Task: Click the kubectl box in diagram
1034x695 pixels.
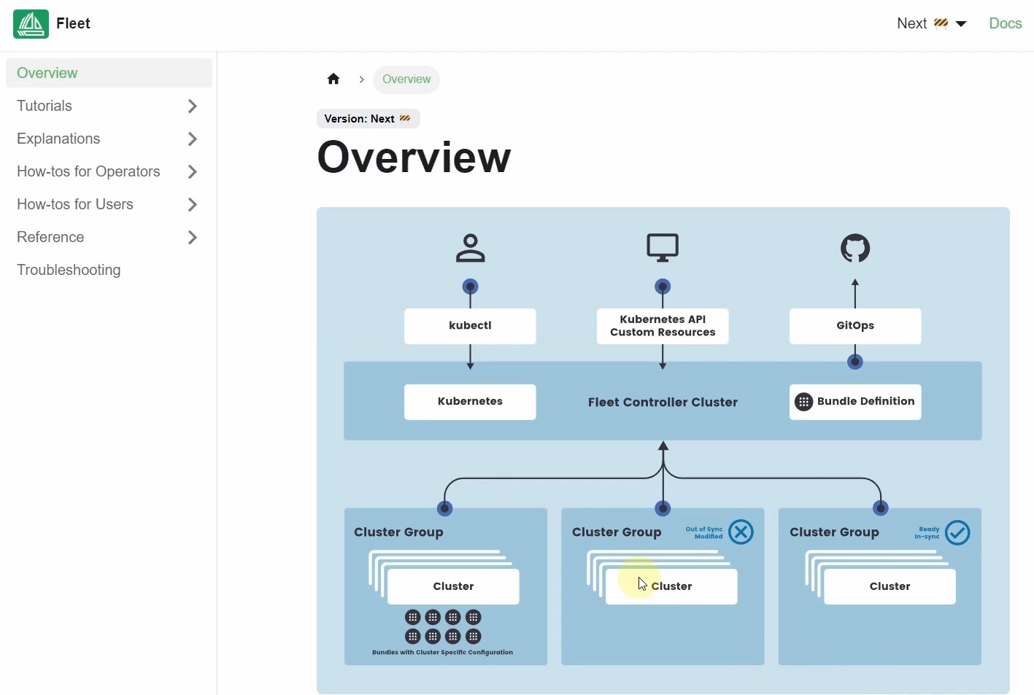Action: click(470, 326)
